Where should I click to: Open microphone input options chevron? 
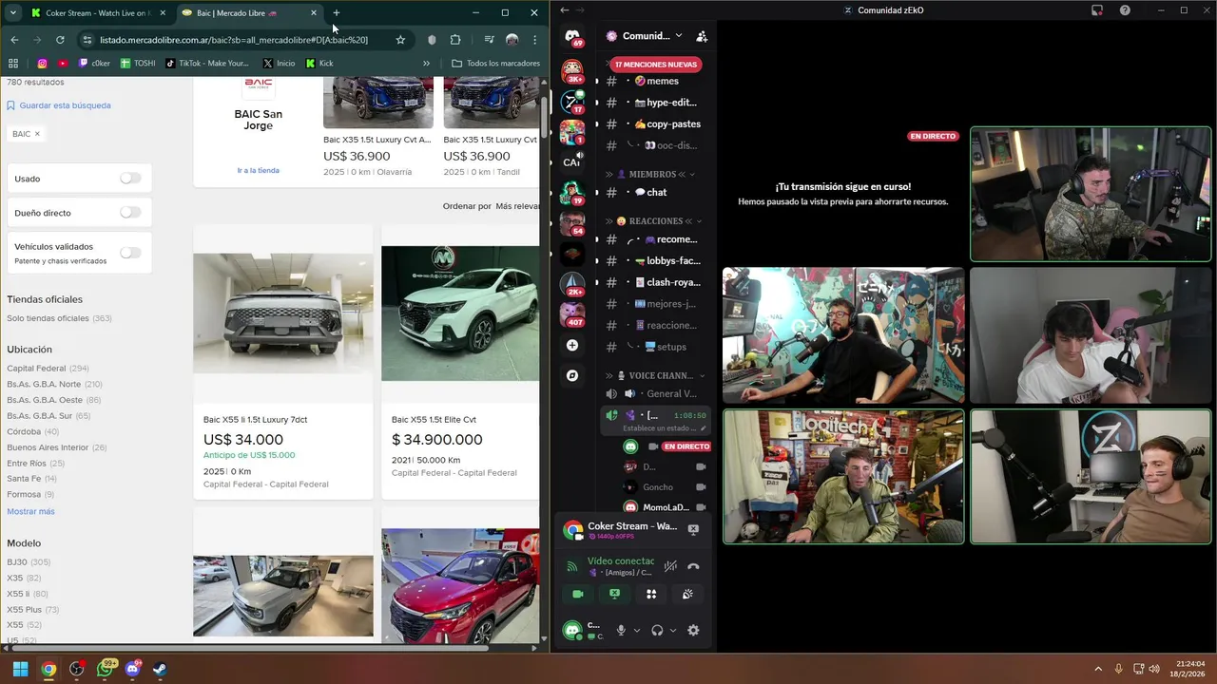point(637,630)
